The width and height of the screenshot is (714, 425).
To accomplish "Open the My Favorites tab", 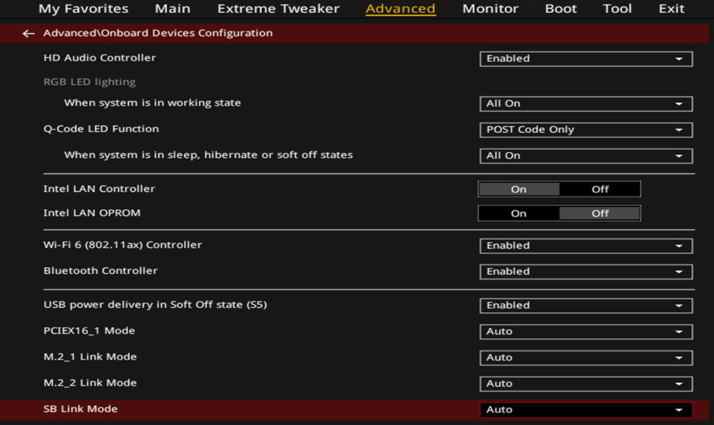I will 84,9.
